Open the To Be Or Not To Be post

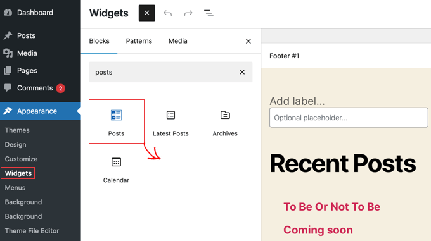331,207
